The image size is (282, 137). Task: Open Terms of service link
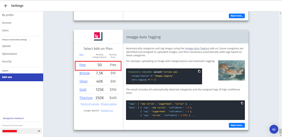tap(90, 104)
